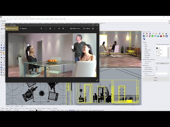
Task: Open the black camera panel tab icon
Action: pyautogui.click(x=166, y=34)
